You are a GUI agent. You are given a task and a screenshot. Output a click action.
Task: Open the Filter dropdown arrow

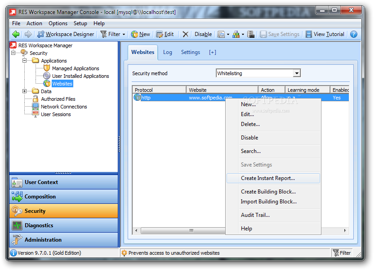(124, 35)
